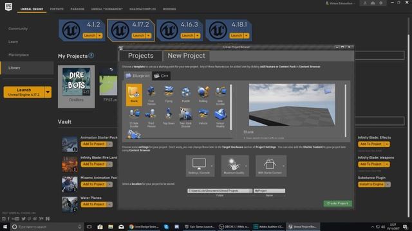The image size is (412, 231).
Task: Pick the Third Person template
Action: pos(151,117)
